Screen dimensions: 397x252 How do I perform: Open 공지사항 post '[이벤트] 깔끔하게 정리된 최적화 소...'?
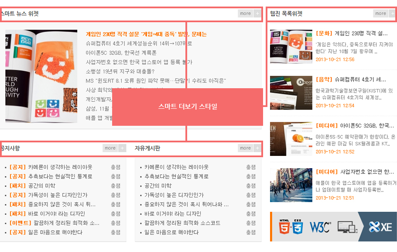55,223
